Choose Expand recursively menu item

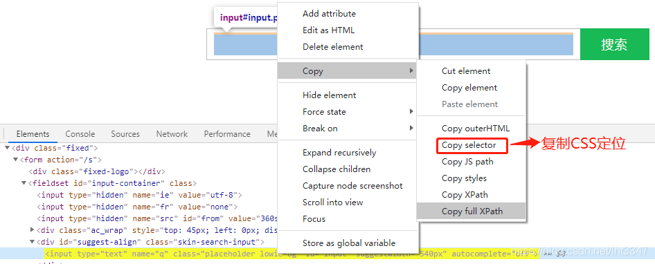pyautogui.click(x=348, y=153)
